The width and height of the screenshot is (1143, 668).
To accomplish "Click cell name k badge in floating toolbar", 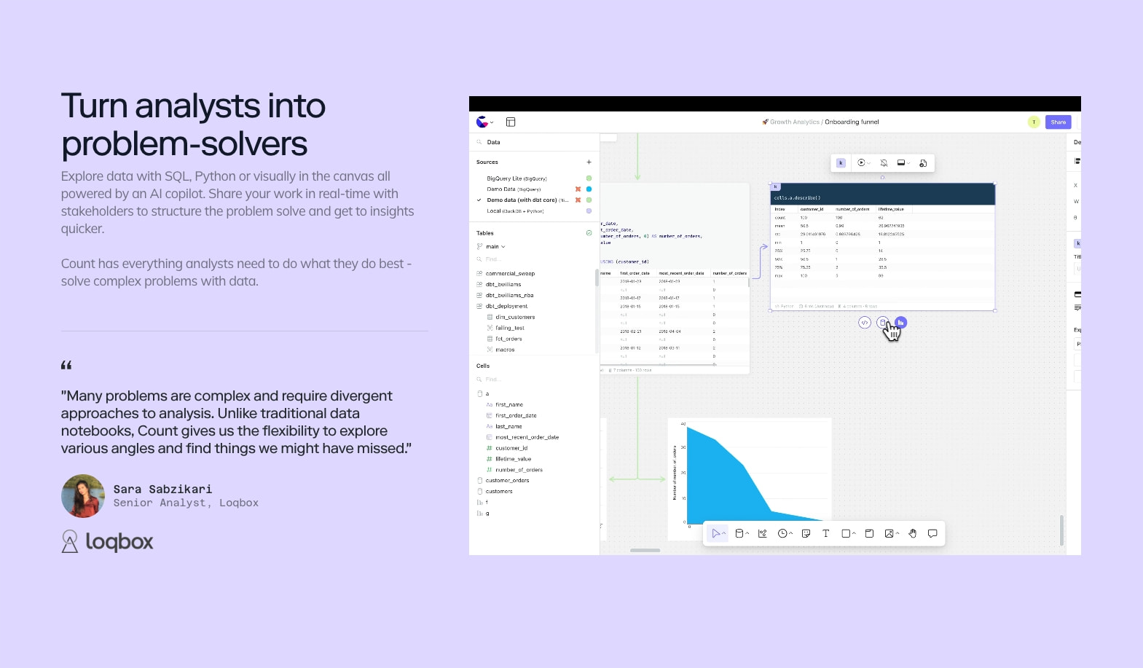I will click(841, 163).
